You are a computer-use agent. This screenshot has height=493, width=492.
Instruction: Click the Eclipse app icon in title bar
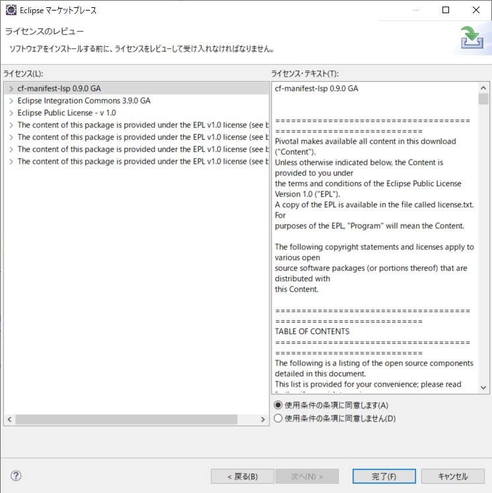11,10
